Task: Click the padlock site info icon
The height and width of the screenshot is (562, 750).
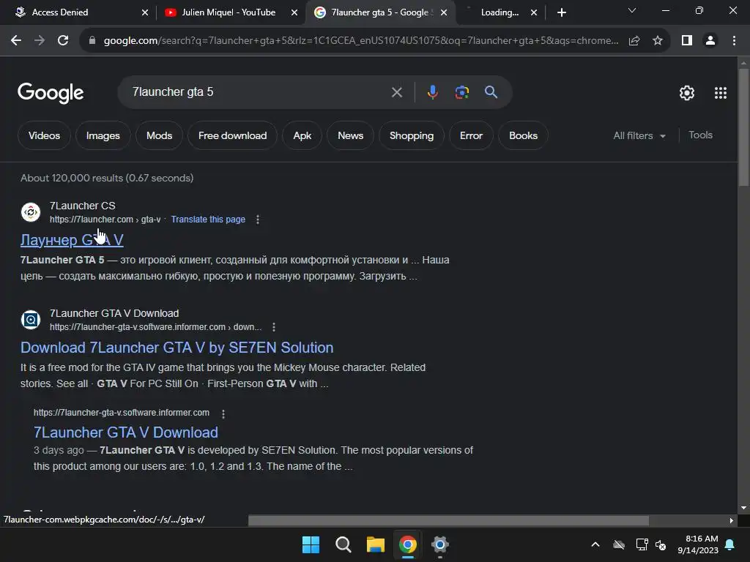Action: tap(92, 41)
